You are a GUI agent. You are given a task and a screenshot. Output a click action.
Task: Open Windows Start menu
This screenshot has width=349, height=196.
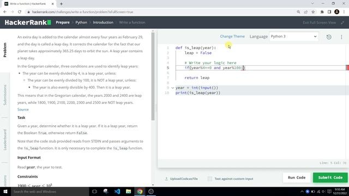pos(5,191)
